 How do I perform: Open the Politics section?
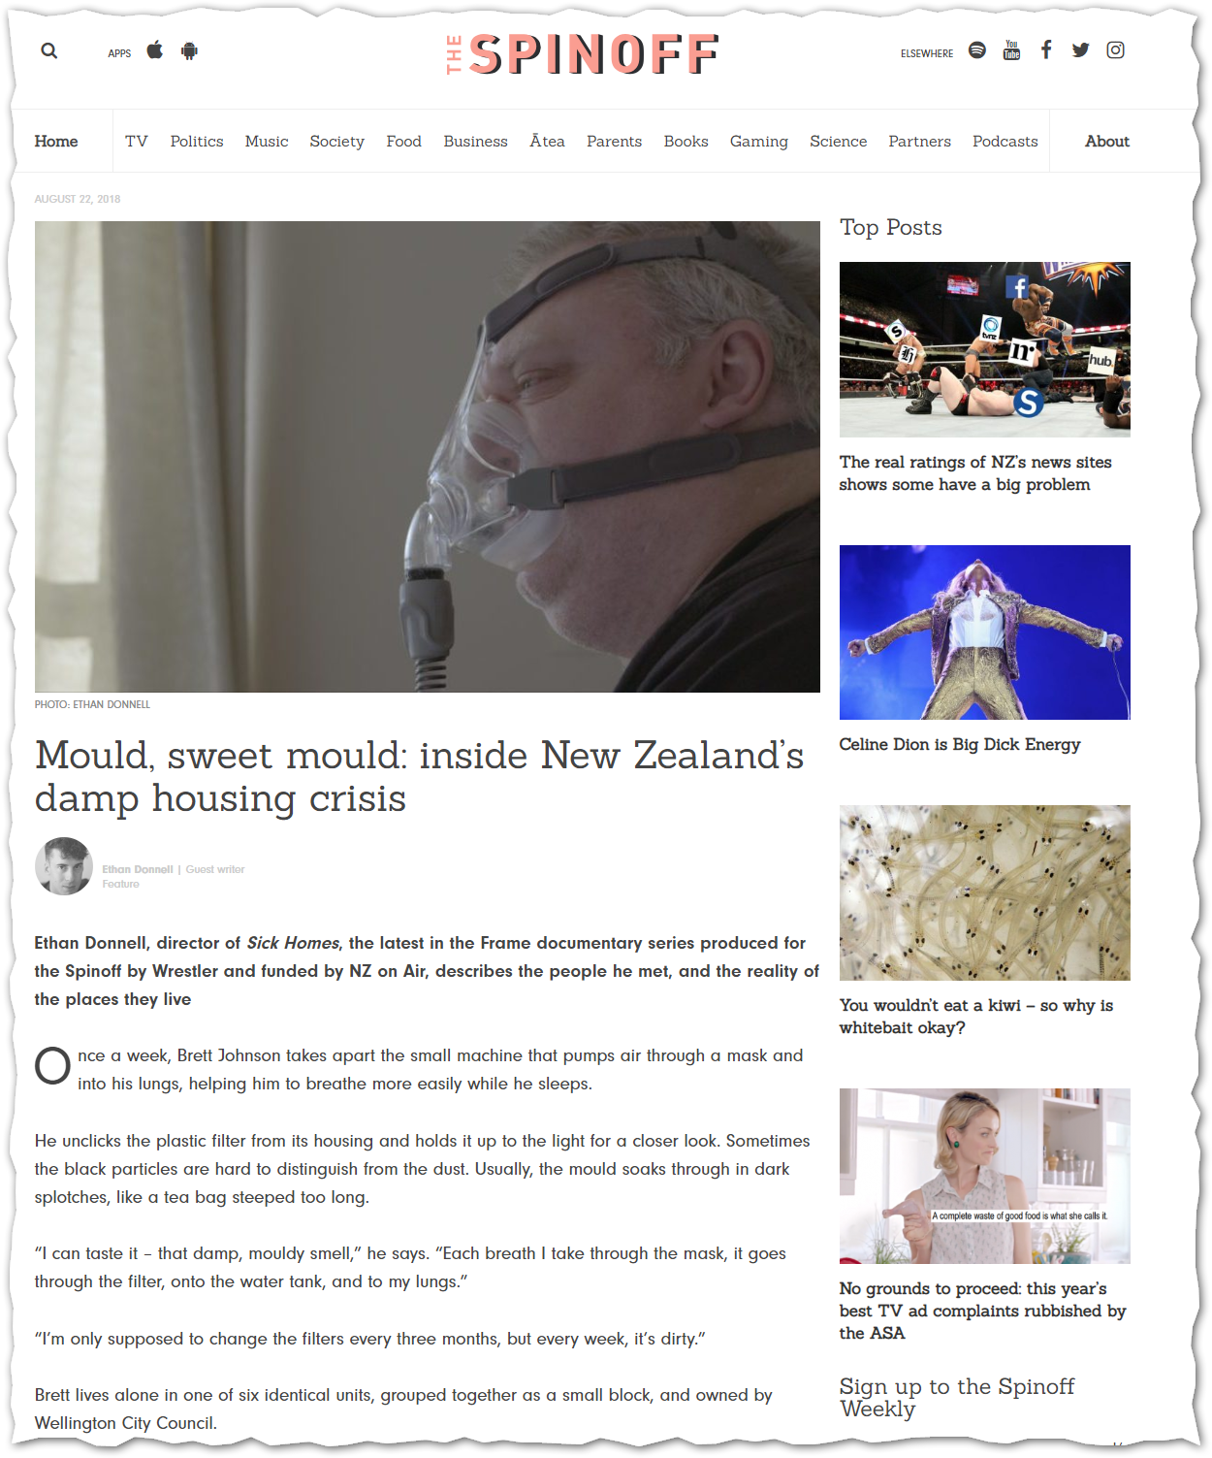click(x=197, y=142)
